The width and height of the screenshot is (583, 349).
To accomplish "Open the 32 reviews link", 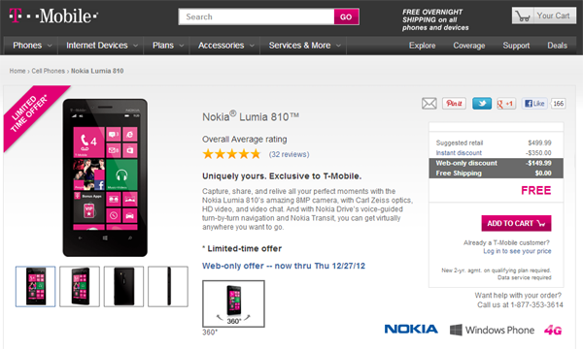I will point(289,154).
